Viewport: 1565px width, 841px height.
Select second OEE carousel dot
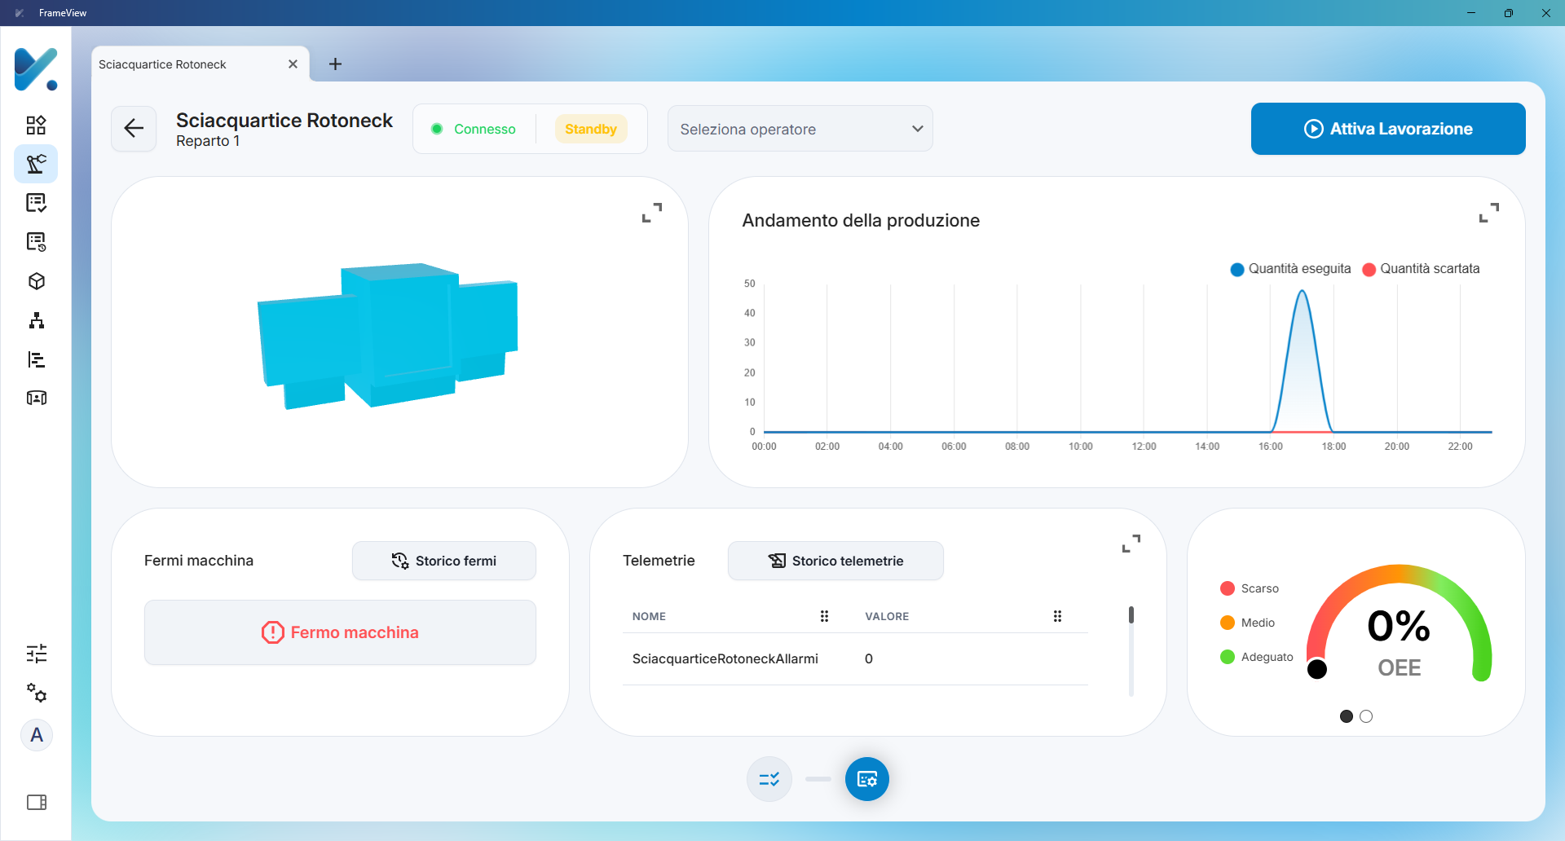point(1366,716)
